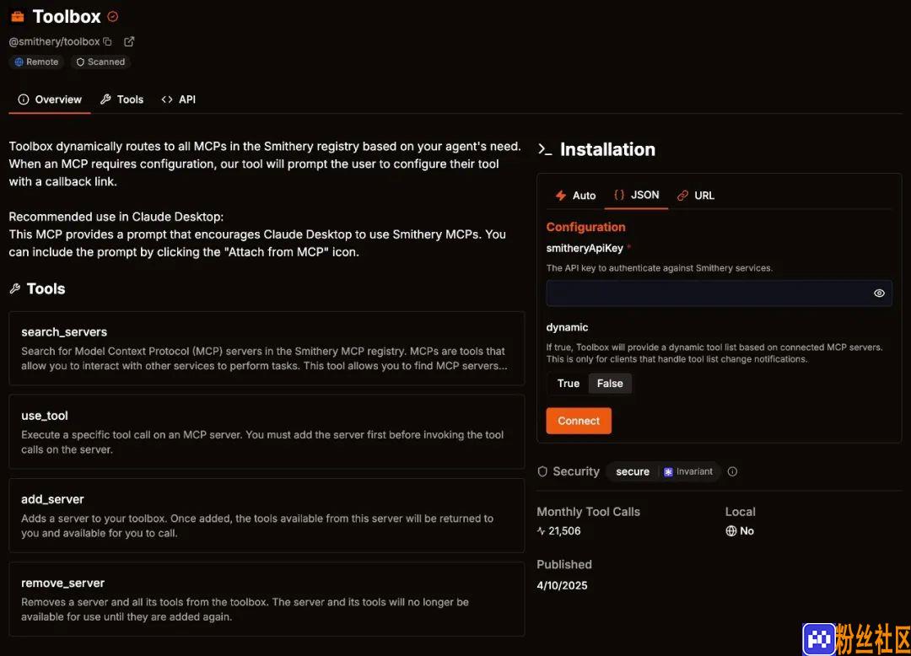This screenshot has width=911, height=656.
Task: Click the secure security badge
Action: point(633,471)
